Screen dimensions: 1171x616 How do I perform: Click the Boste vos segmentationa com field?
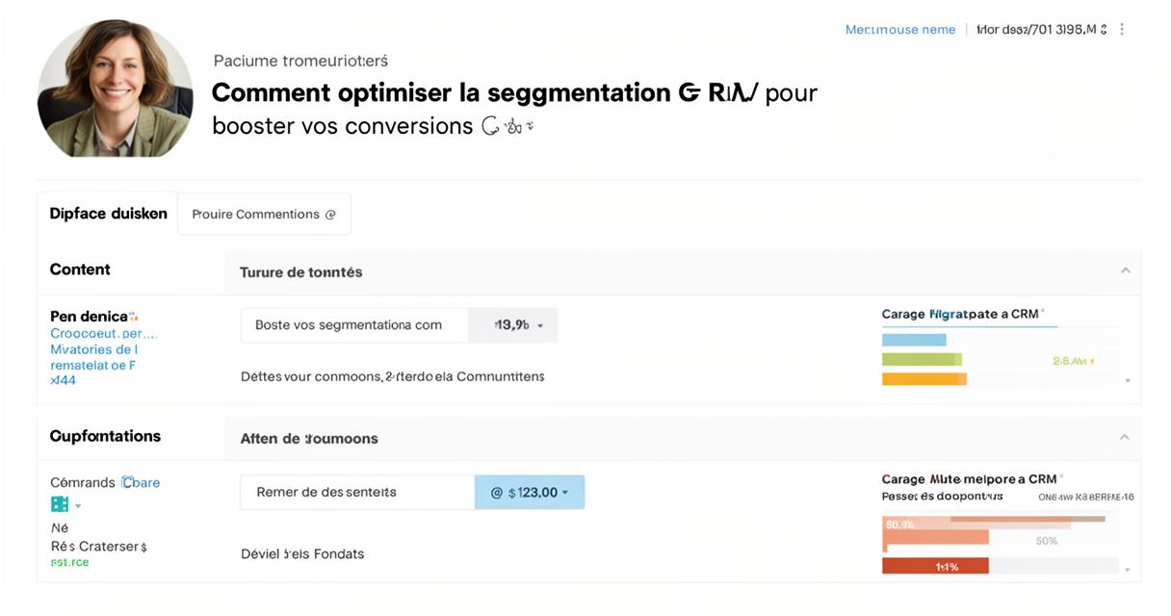[354, 325]
